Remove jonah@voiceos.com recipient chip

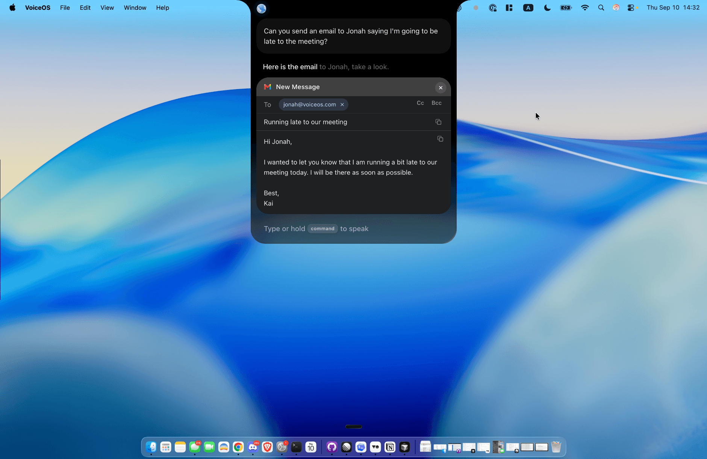(x=342, y=104)
